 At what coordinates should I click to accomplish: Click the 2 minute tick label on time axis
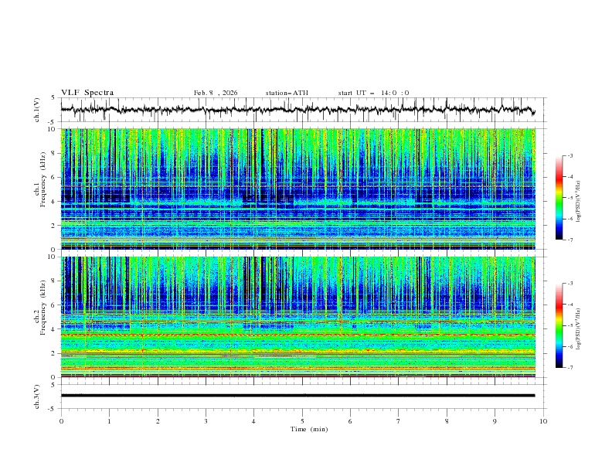(158, 421)
